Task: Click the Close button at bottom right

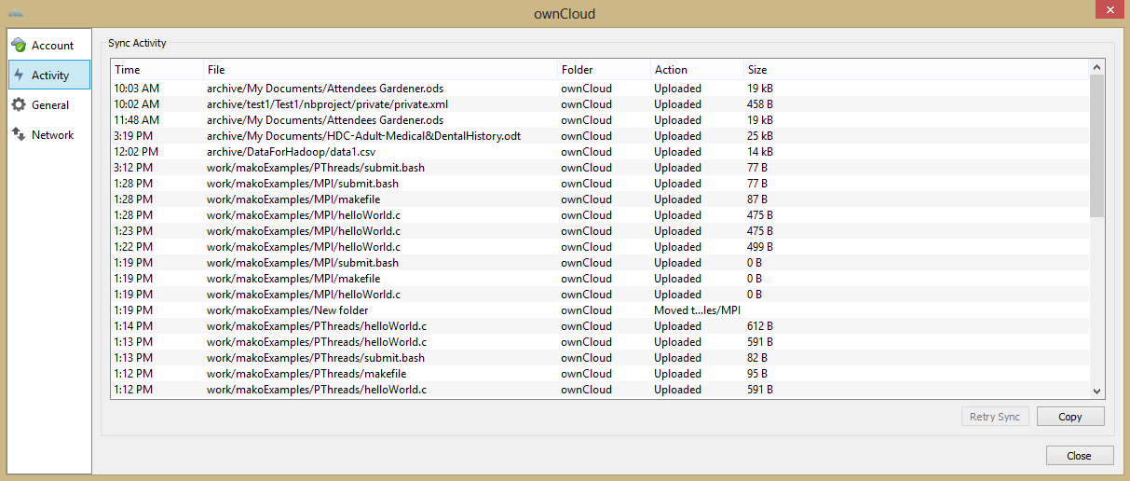Action: (1079, 456)
